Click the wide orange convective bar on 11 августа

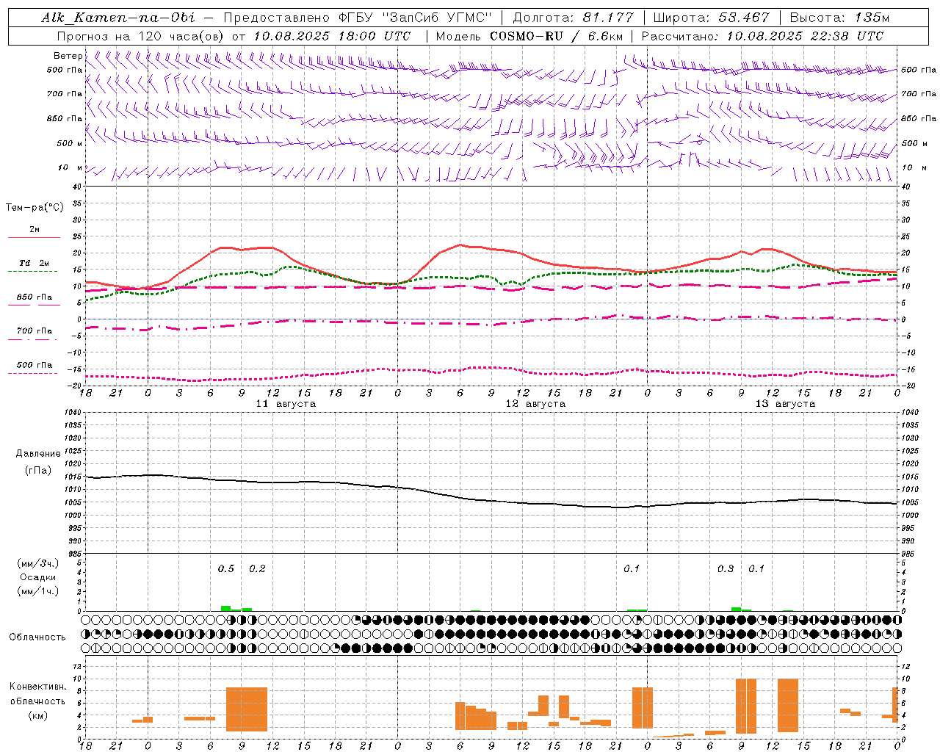(x=247, y=709)
